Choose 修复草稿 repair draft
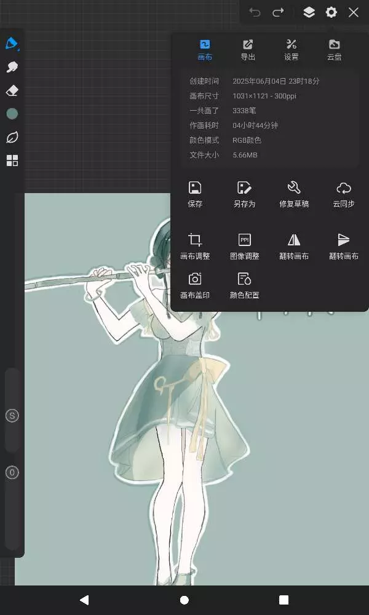Screen dimensions: 369x615 (x=294, y=194)
